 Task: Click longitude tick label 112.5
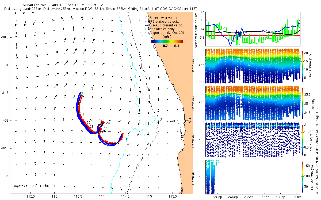[x=31, y=197]
